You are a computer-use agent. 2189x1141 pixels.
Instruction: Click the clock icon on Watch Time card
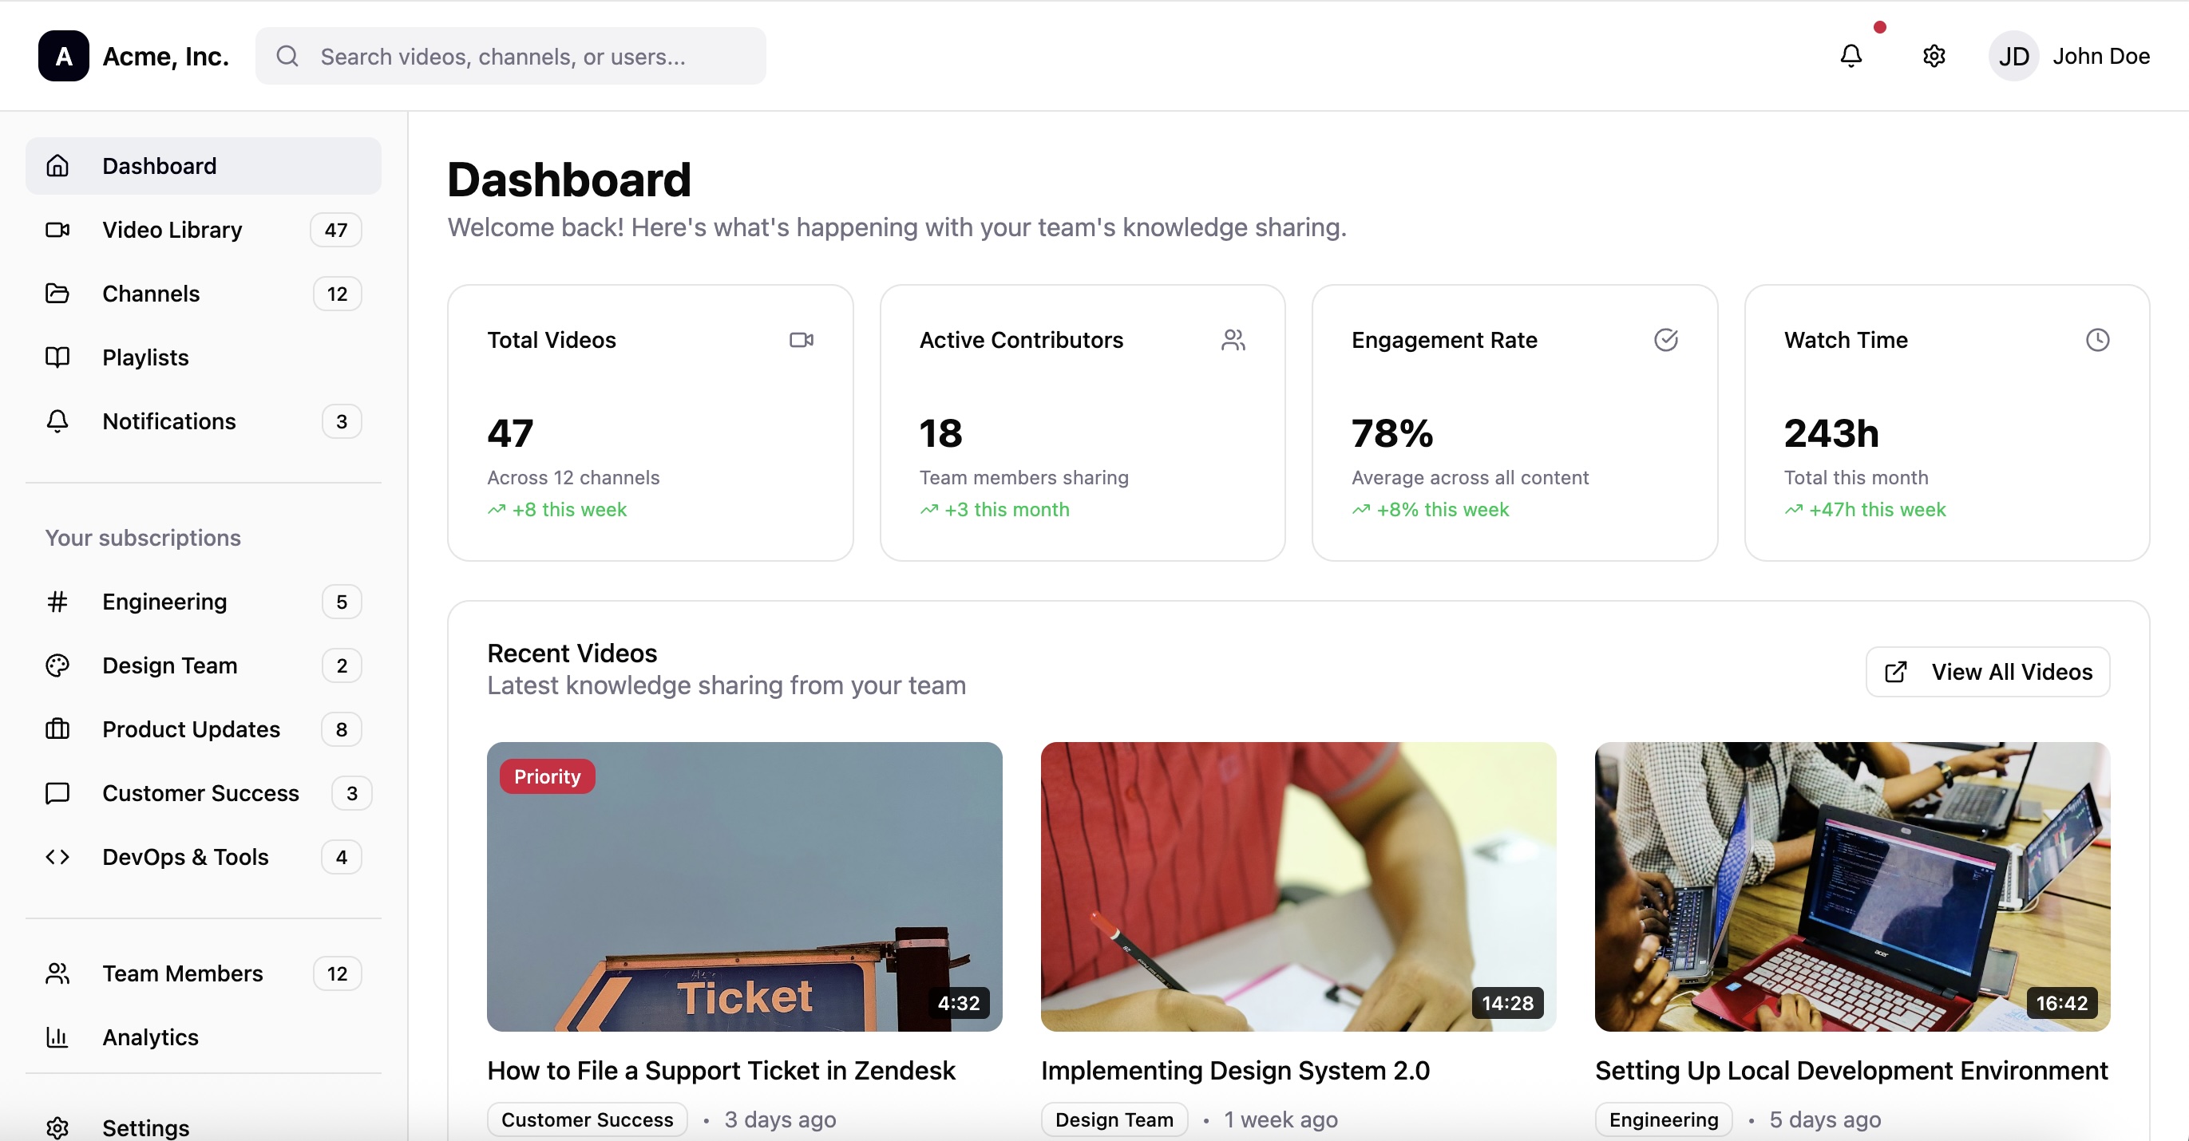[2097, 340]
